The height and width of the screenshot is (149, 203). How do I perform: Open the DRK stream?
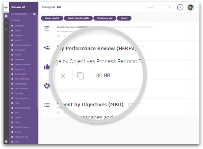click(17, 113)
